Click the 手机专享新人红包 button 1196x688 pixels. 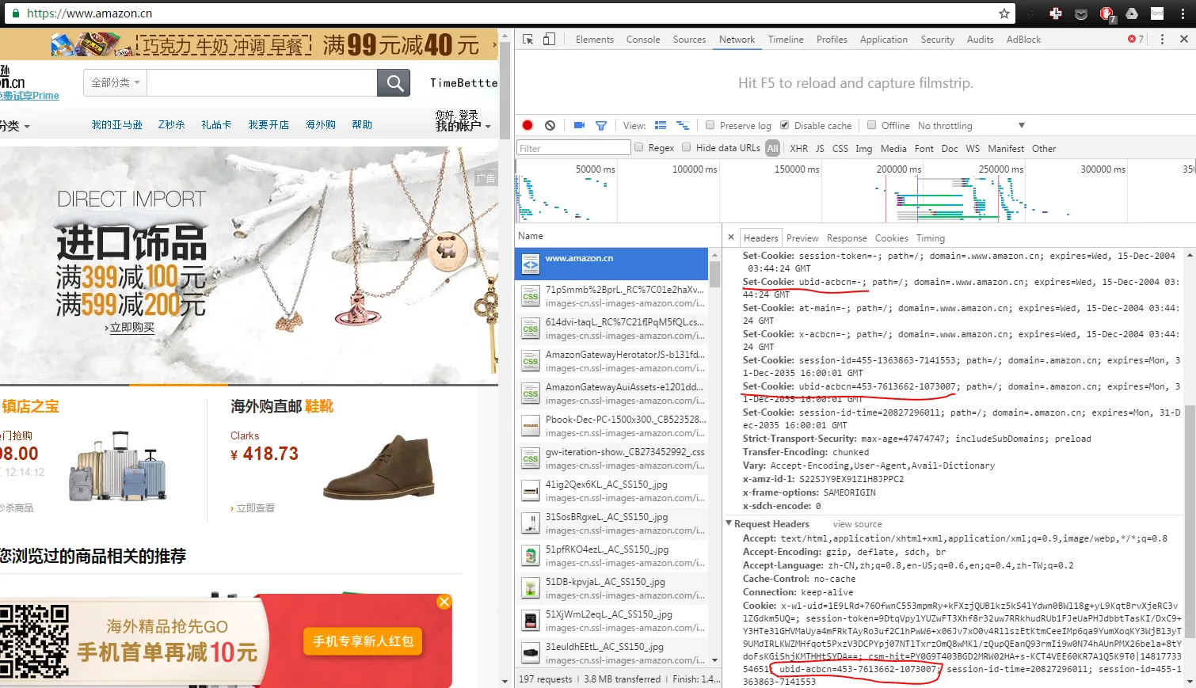pyautogui.click(x=363, y=640)
